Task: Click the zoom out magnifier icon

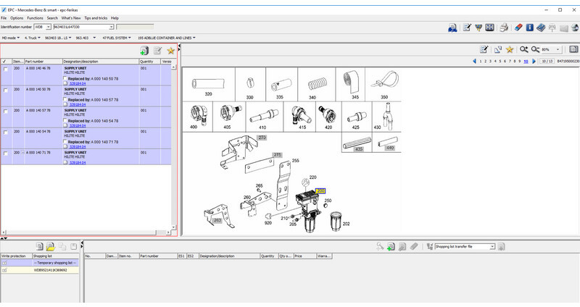Action: click(535, 49)
